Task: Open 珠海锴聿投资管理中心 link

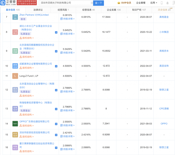Action: (36, 105)
